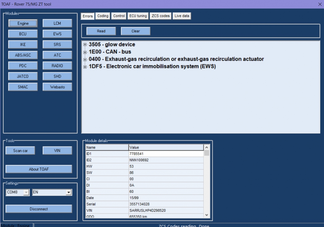This screenshot has width=324, height=227.
Task: Pick the RADIO module
Action: click(x=57, y=66)
